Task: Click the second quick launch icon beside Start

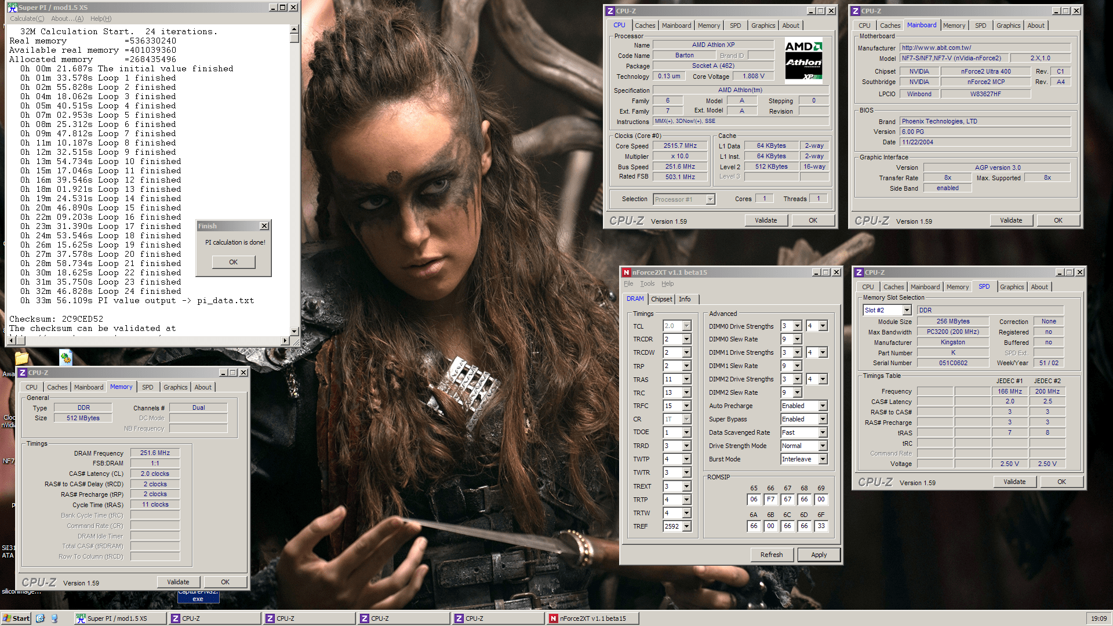Action: (x=54, y=618)
